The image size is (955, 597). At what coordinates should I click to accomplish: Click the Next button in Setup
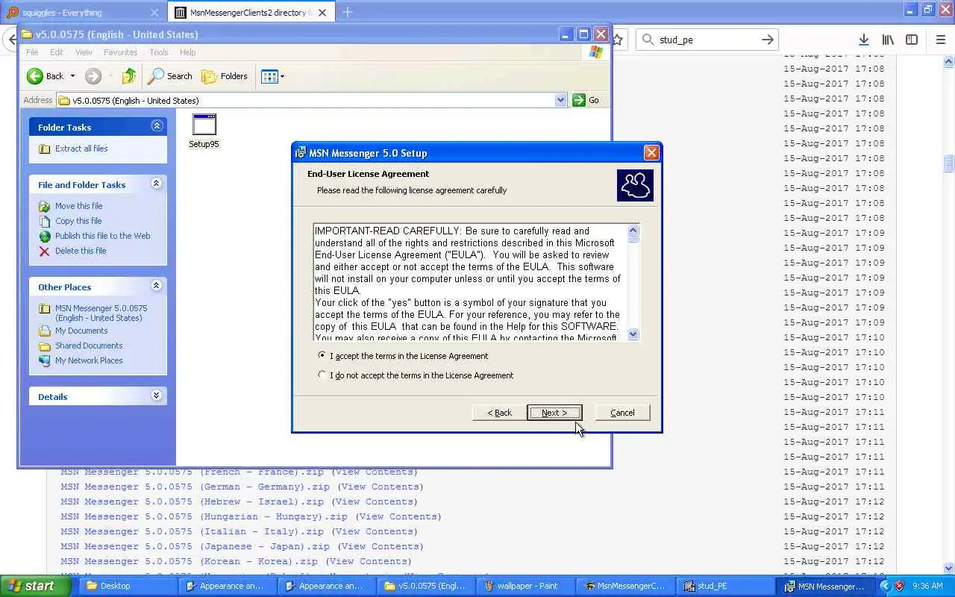tap(554, 413)
